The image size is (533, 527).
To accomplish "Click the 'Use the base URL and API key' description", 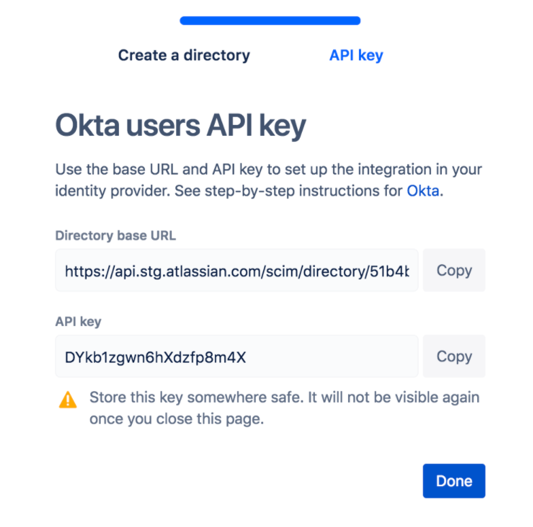I will click(269, 180).
